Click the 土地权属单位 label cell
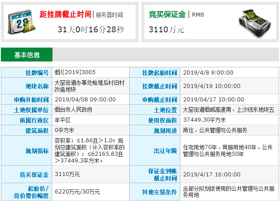The height and width of the screenshot is (202, 280). (26, 110)
